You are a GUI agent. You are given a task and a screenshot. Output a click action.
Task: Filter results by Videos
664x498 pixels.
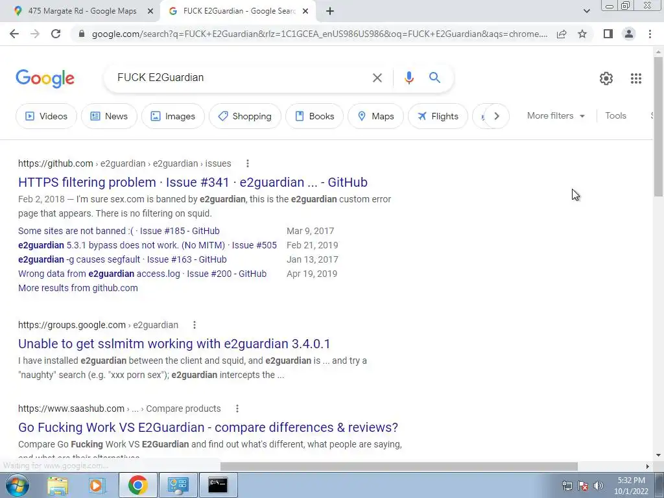(x=46, y=116)
